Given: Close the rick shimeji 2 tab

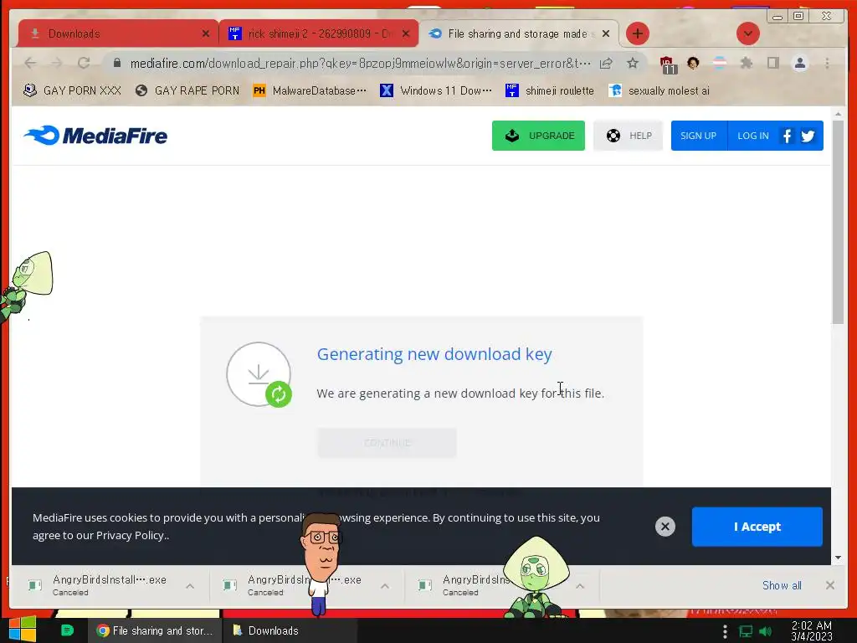Looking at the screenshot, I should tap(406, 33).
